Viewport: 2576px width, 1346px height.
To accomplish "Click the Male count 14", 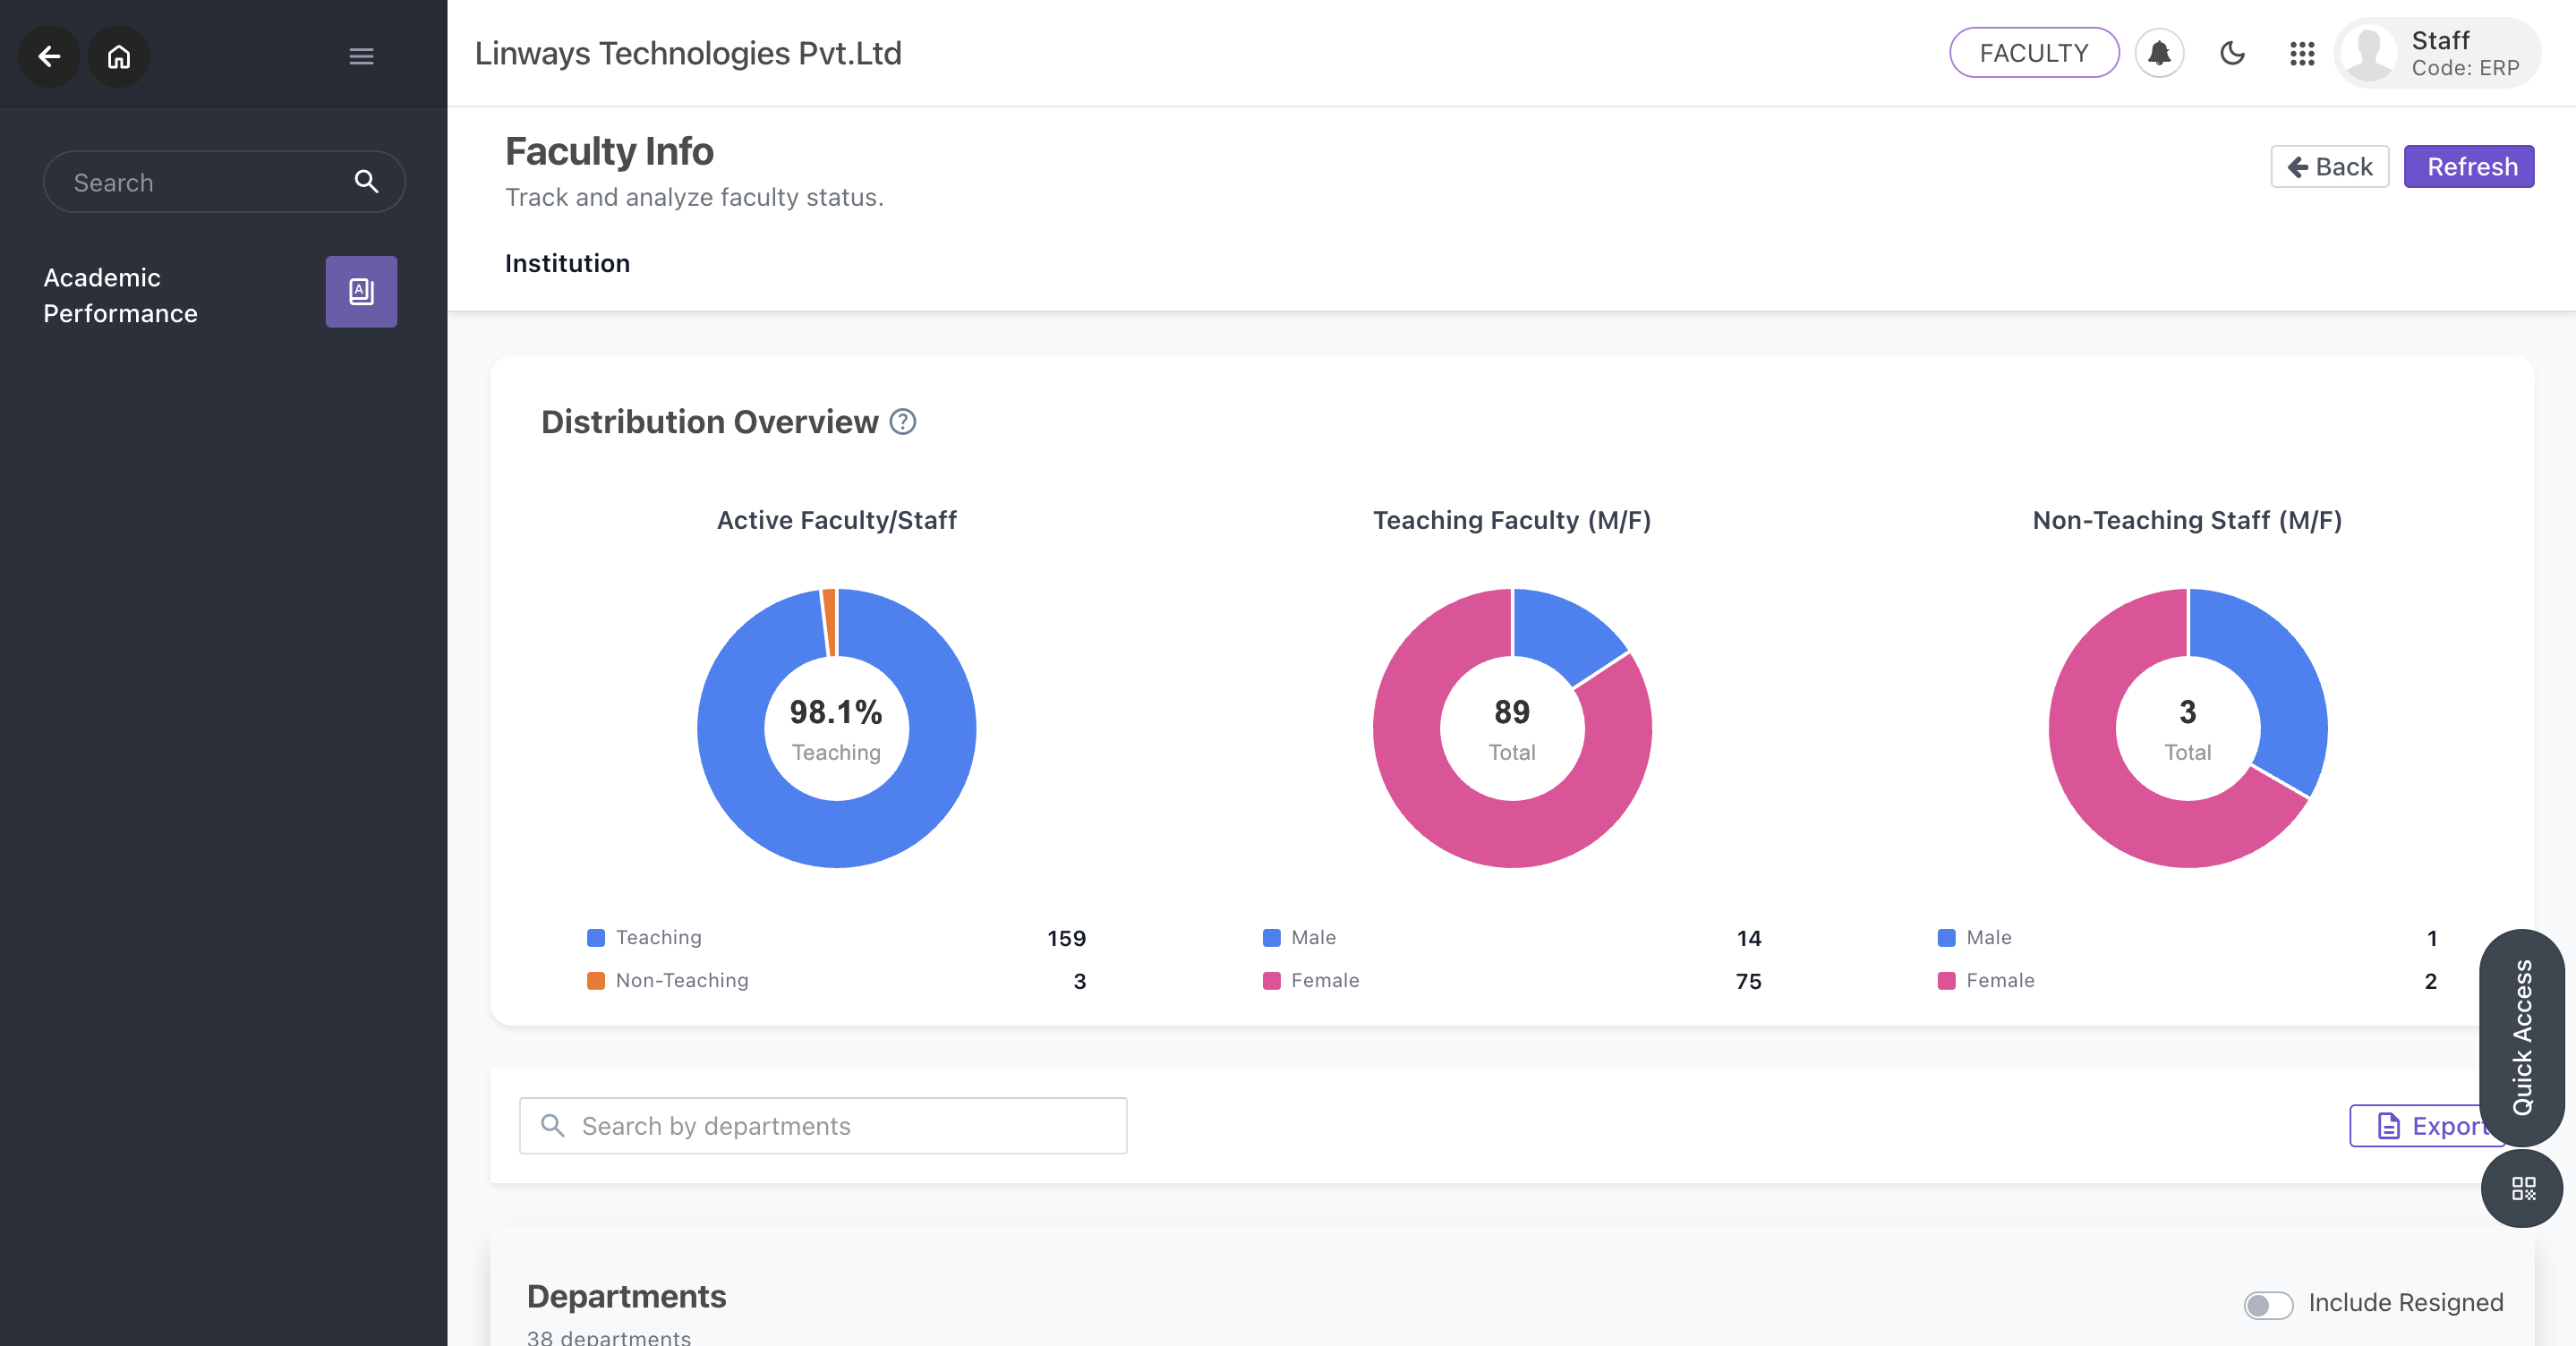I will tap(1749, 939).
